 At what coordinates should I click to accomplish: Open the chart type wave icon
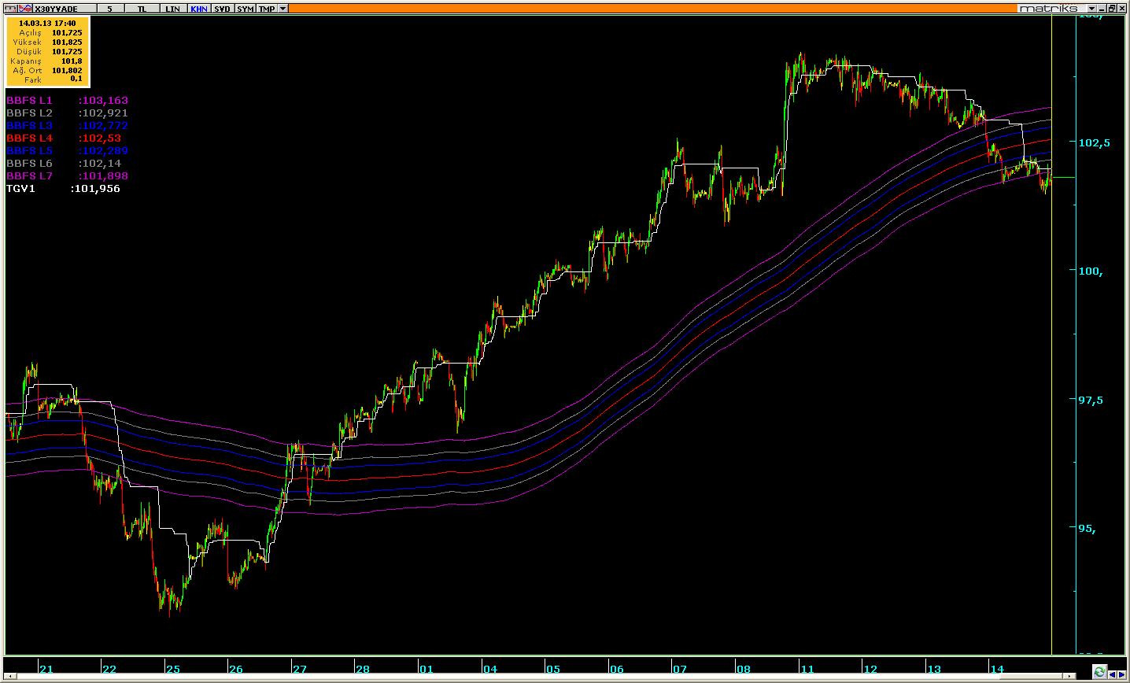[25, 9]
